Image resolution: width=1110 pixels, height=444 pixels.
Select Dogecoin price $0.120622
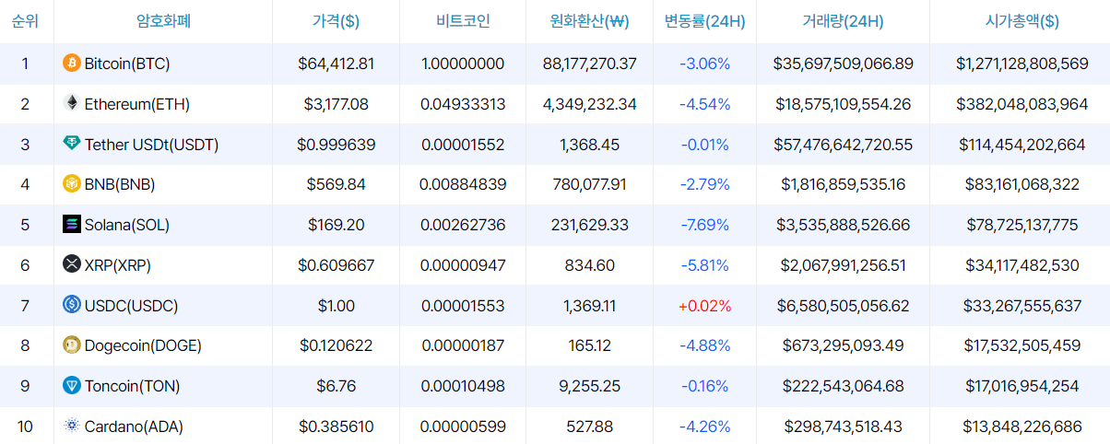click(337, 346)
